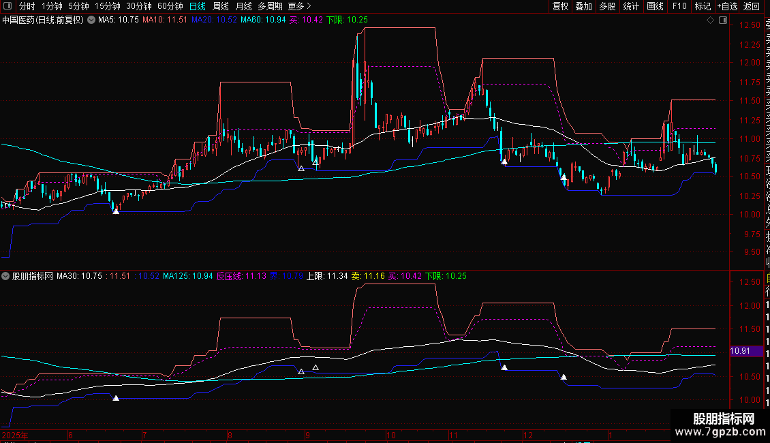Image resolution: width=770 pixels, height=443 pixels.
Task: Click the 复权 button
Action: point(560,6)
